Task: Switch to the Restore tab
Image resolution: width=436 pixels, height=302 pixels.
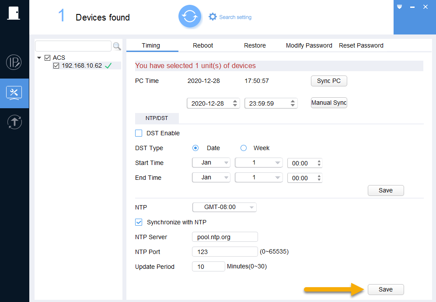Action: click(x=255, y=45)
